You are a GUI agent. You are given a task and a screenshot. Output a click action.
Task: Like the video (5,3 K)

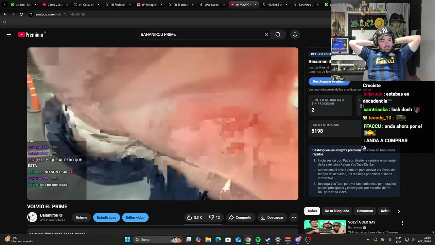(194, 217)
